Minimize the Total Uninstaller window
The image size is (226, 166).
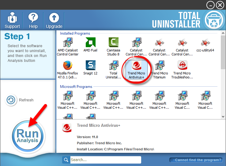coord(210,5)
